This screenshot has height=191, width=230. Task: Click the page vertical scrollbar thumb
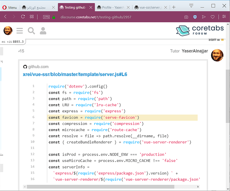point(228,96)
